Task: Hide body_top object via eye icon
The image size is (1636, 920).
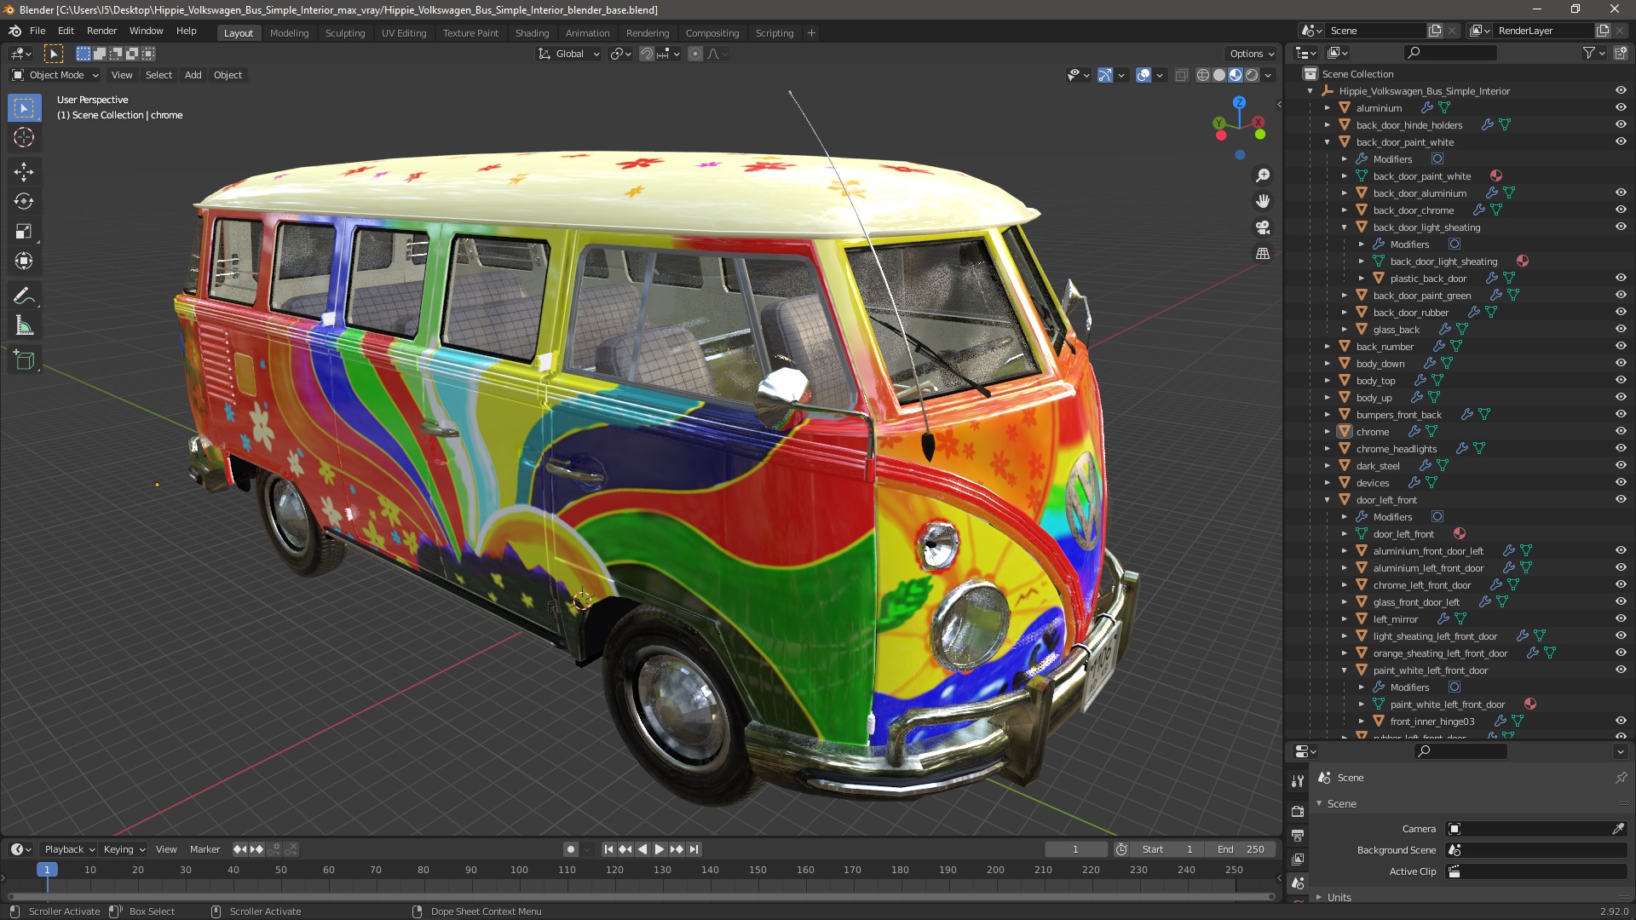Action: (x=1621, y=381)
